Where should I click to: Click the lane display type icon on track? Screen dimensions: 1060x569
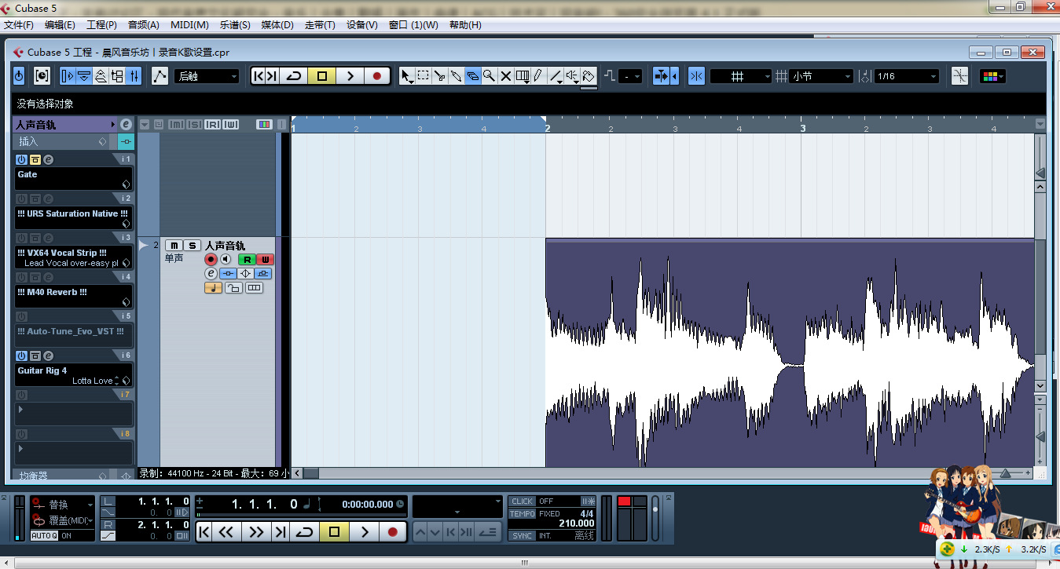[x=254, y=288]
